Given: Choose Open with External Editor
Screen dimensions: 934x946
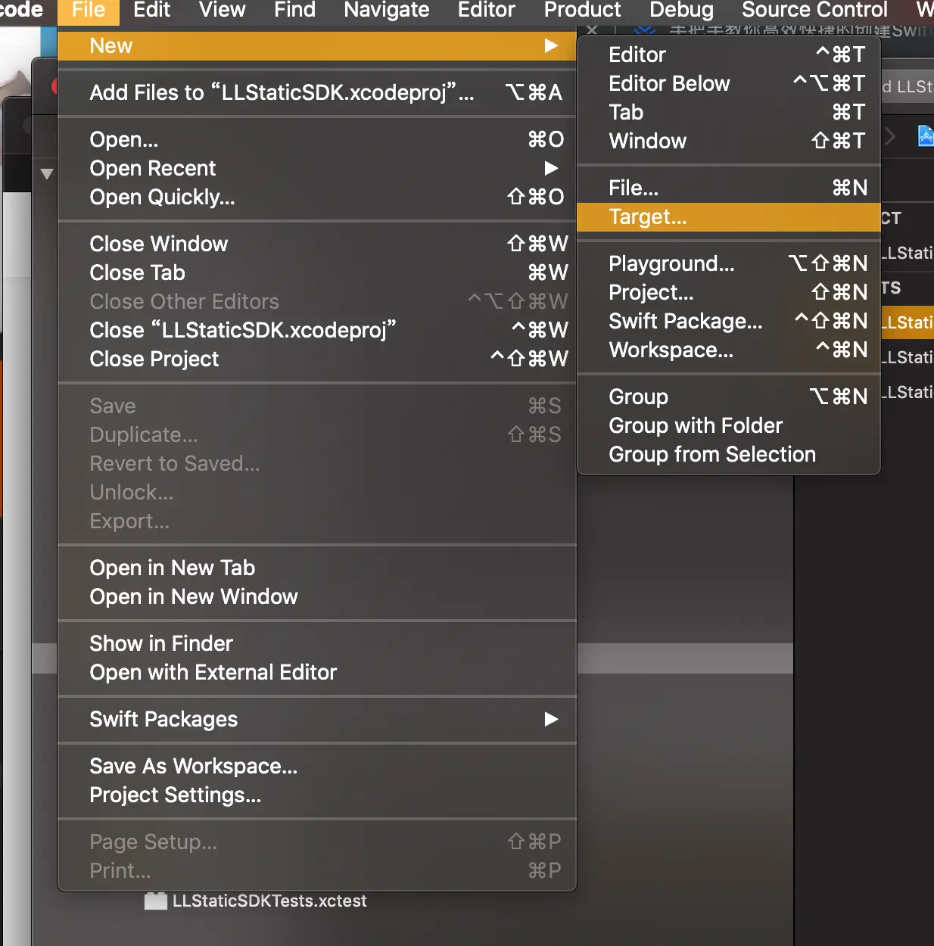Looking at the screenshot, I should tap(317, 673).
